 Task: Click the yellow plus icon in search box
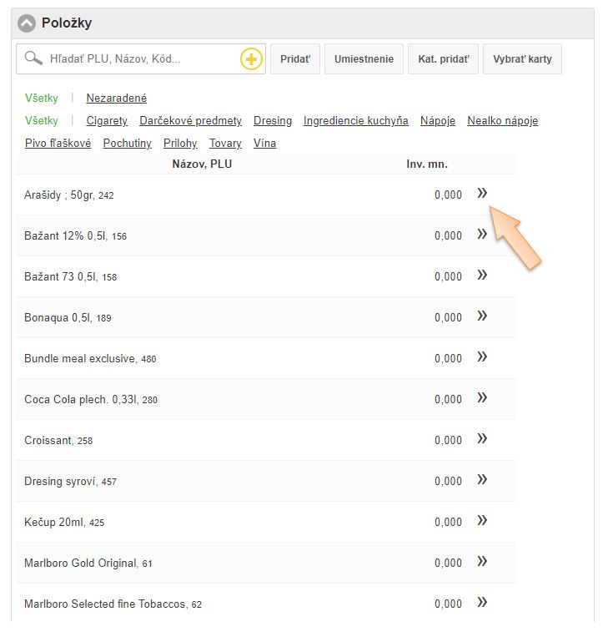pos(251,59)
